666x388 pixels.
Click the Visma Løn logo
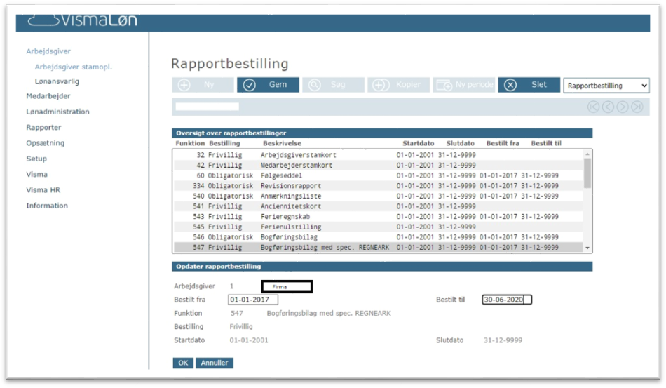click(83, 20)
